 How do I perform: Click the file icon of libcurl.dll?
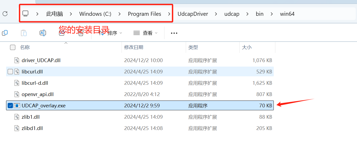(17, 72)
